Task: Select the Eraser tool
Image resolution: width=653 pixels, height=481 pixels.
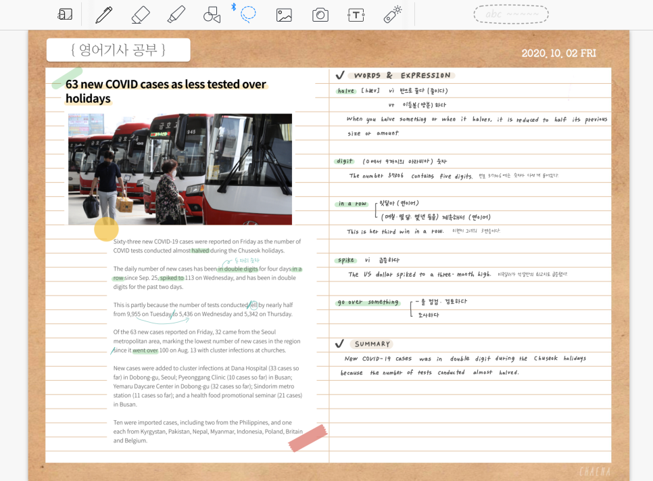Action: click(141, 15)
